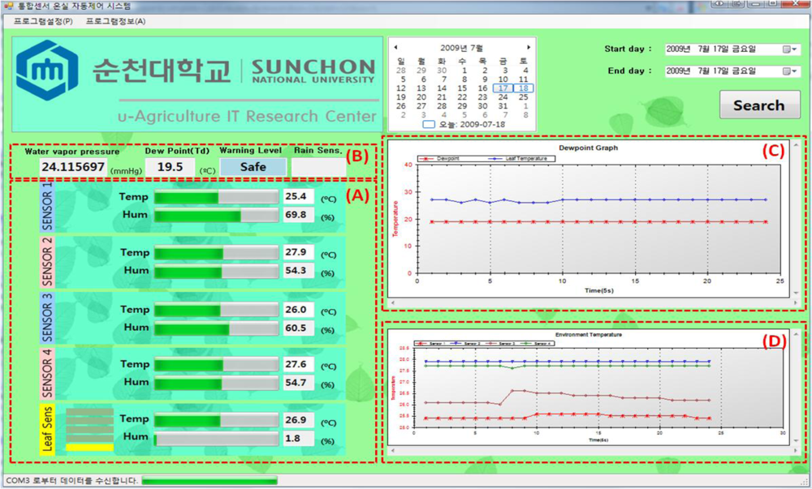Click Sensor 2 temperature value 27.9
812x489 pixels.
298,252
